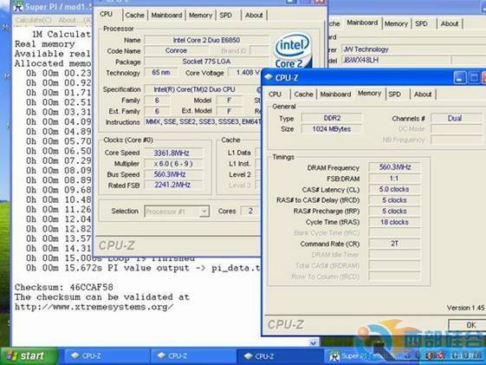Click the volume speaker tray icon
The height and width of the screenshot is (365, 486).
(430, 355)
